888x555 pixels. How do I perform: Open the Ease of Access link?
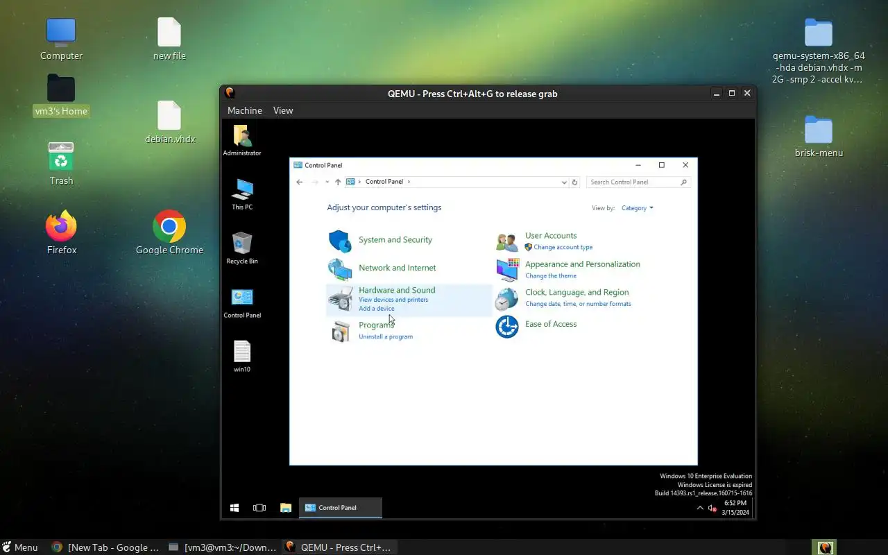(x=551, y=324)
